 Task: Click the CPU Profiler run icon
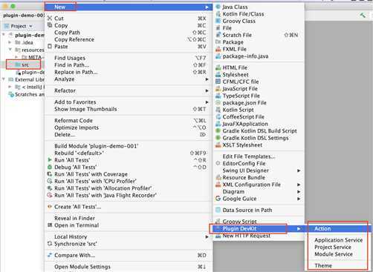tap(50, 181)
